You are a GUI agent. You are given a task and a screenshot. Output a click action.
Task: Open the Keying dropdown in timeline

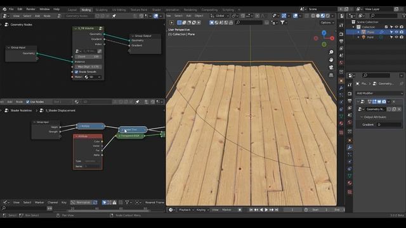[x=202, y=210]
